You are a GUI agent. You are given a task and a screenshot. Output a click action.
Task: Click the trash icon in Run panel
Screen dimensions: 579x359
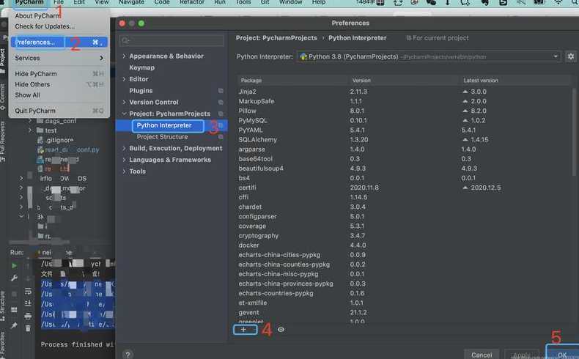[28, 328]
